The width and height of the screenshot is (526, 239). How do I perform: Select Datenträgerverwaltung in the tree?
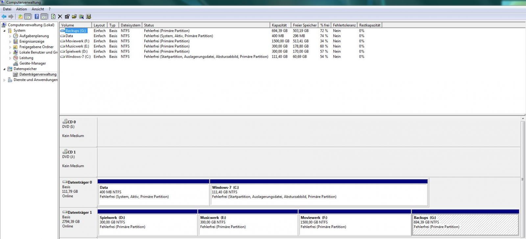38,74
